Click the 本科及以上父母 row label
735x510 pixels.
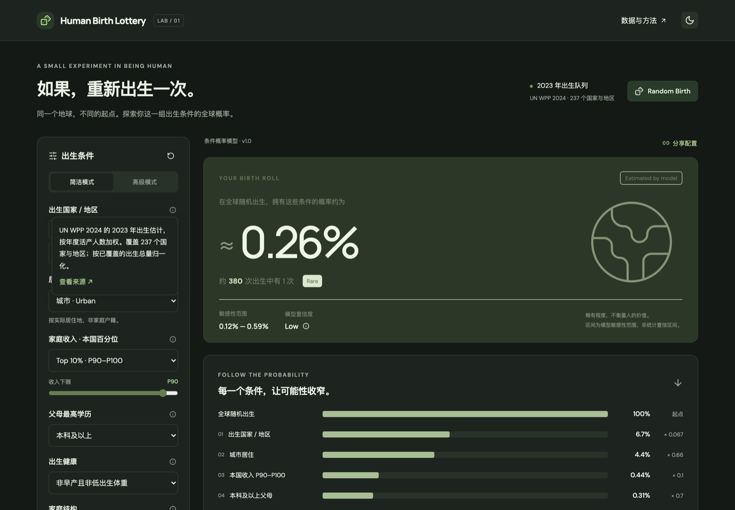pyautogui.click(x=251, y=496)
